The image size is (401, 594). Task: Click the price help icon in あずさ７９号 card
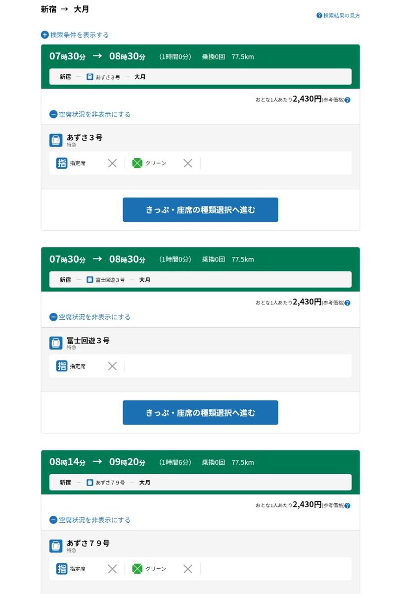[x=348, y=505]
